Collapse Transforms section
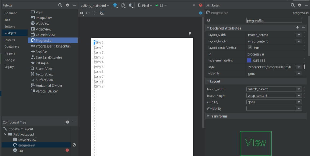310x156 pixels. [x=208, y=116]
